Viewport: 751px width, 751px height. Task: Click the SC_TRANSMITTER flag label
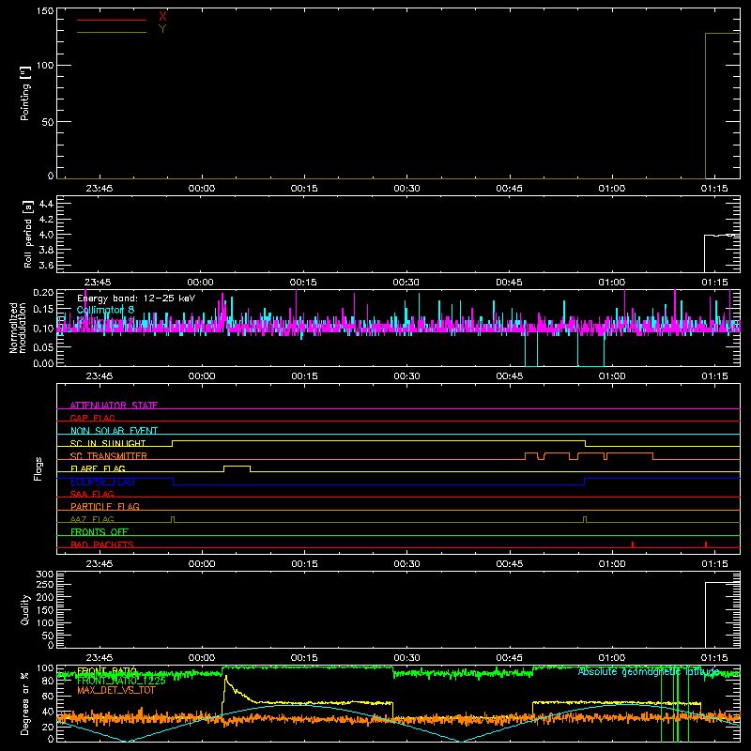coord(108,455)
